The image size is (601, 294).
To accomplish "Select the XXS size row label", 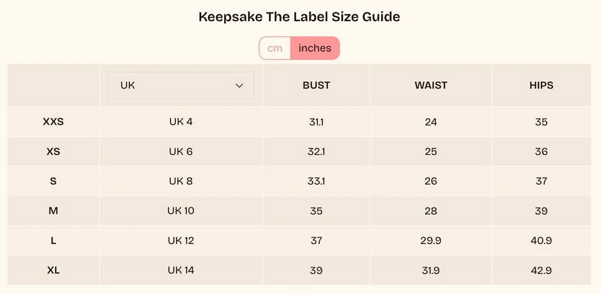I will tap(53, 122).
